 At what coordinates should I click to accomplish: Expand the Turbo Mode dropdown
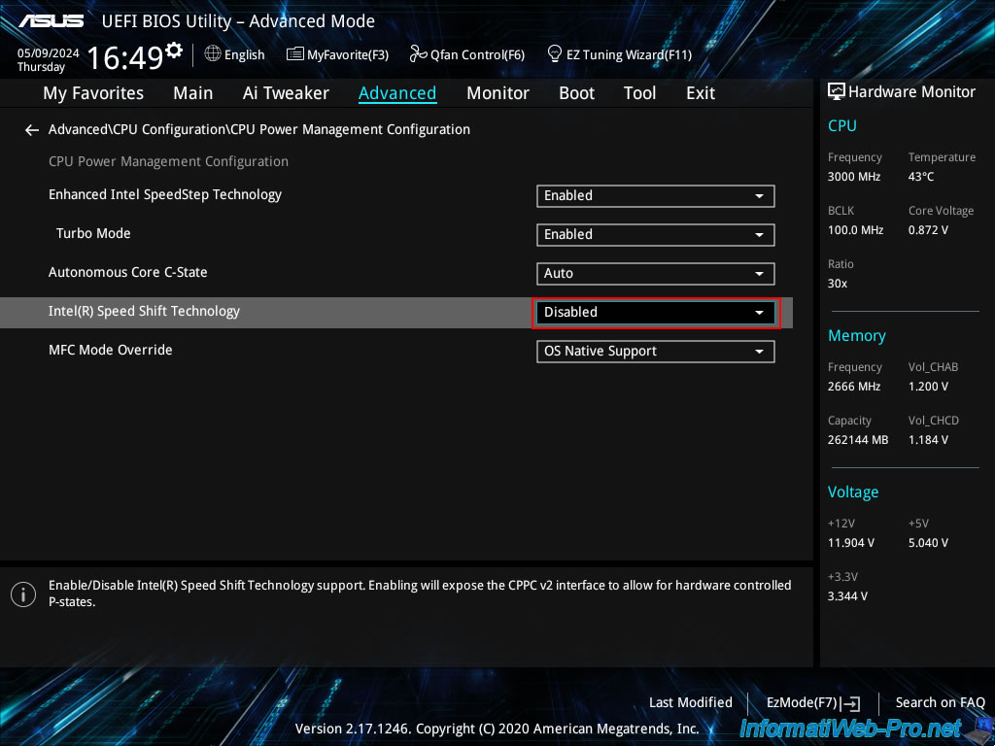pos(655,235)
